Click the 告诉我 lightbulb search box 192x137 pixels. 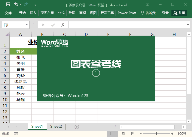[x=149, y=13]
